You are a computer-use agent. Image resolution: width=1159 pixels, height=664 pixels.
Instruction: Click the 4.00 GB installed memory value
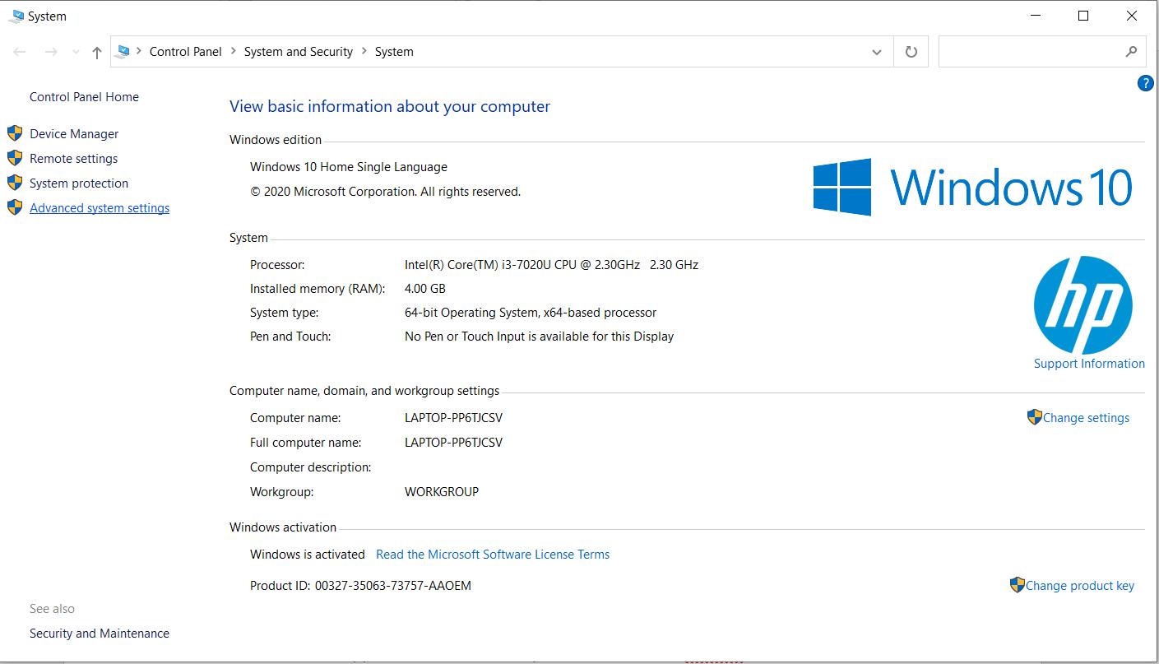(425, 289)
